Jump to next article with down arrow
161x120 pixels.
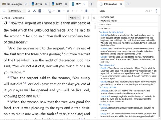click(x=88, y=18)
